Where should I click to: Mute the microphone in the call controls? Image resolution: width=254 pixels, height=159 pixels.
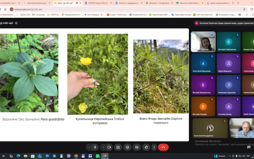click(x=95, y=147)
